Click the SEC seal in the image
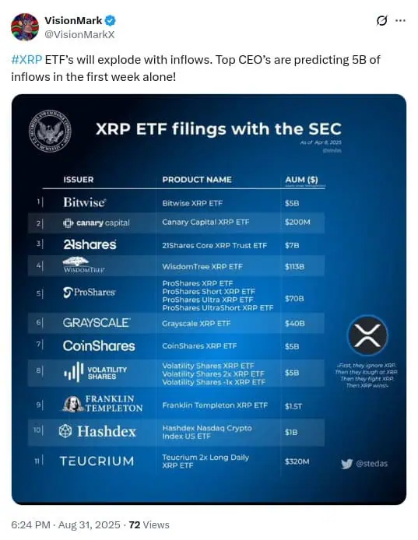Viewport: 418px width, 540px height. [51, 131]
